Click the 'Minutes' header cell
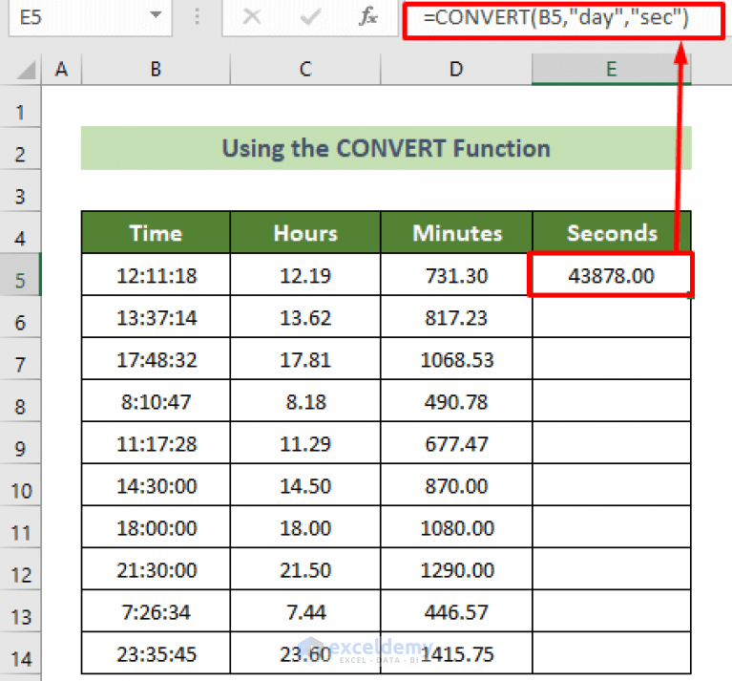 (456, 233)
